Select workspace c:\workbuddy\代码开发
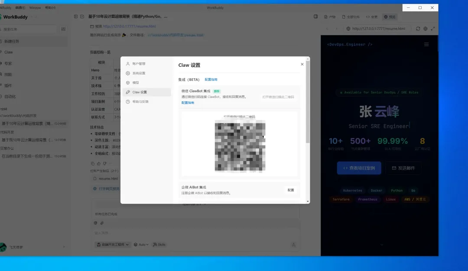This screenshot has width=468, height=271. [x=19, y=116]
